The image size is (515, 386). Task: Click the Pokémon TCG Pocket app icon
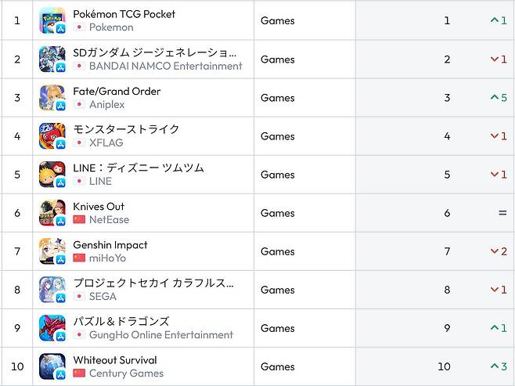52,21
